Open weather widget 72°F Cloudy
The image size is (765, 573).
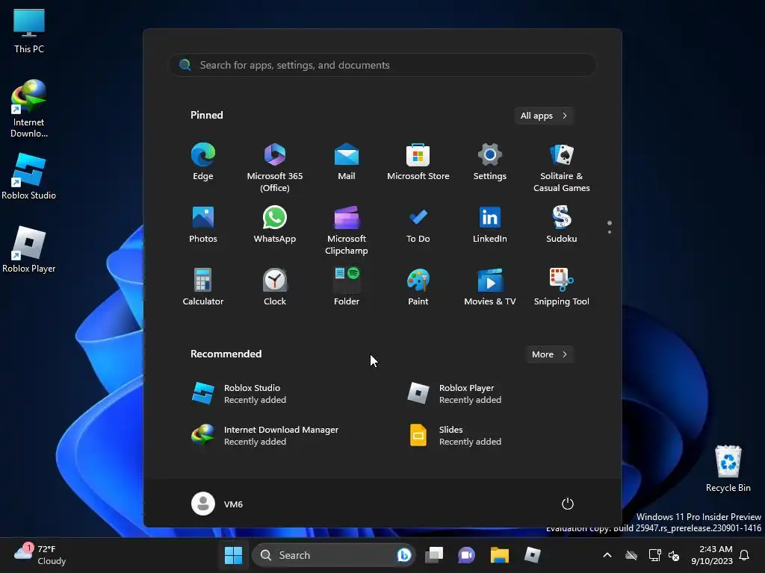40,555
